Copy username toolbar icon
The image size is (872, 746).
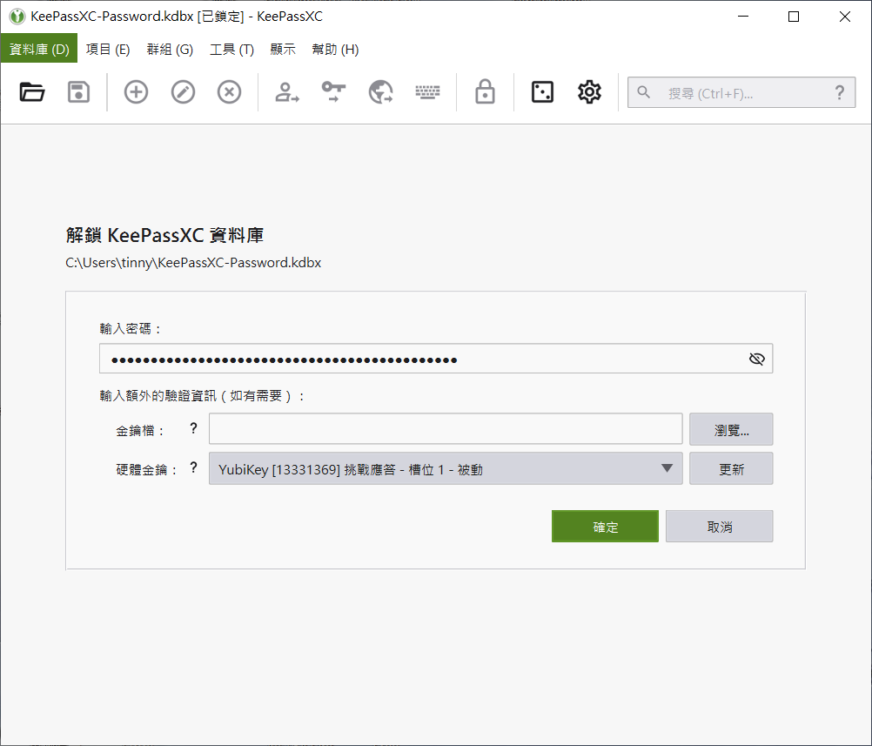pyautogui.click(x=287, y=91)
